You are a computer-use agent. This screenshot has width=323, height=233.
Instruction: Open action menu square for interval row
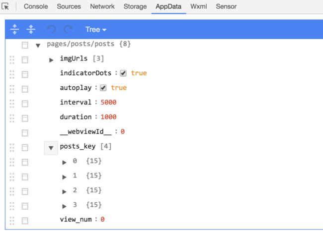pyautogui.click(x=25, y=104)
